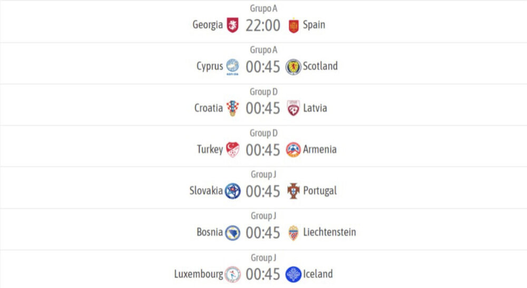Click the Liechtenstein team crest
The image size is (527, 288).
(x=294, y=233)
